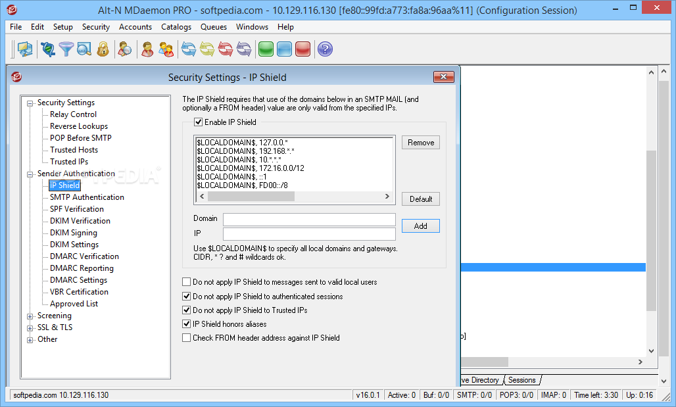Open help via question mark icon
The width and height of the screenshot is (676, 407).
tap(325, 49)
